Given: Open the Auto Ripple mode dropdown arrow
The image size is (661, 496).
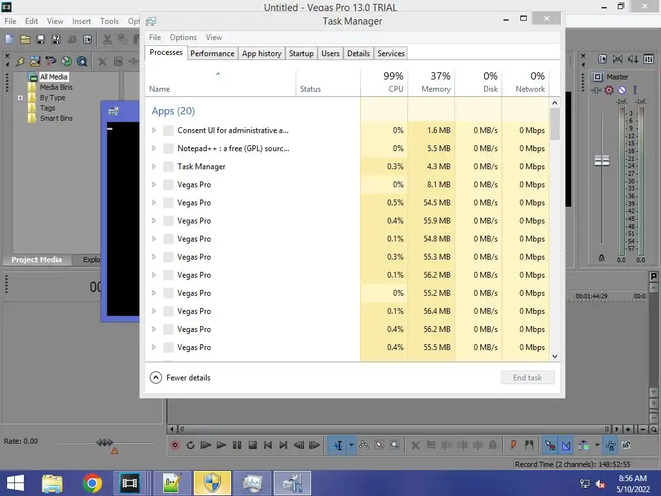Looking at the screenshot, I should coord(597,445).
